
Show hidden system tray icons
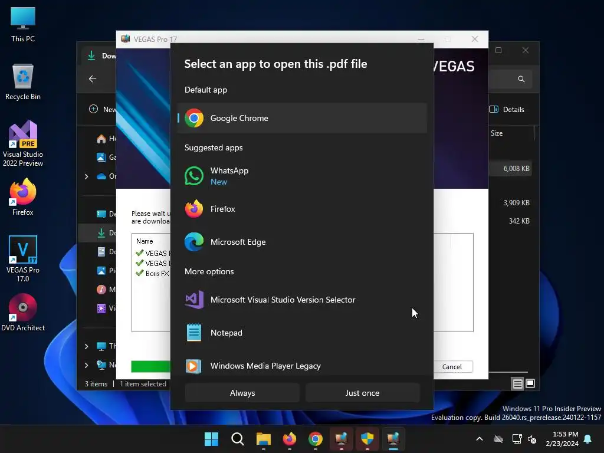click(480, 439)
